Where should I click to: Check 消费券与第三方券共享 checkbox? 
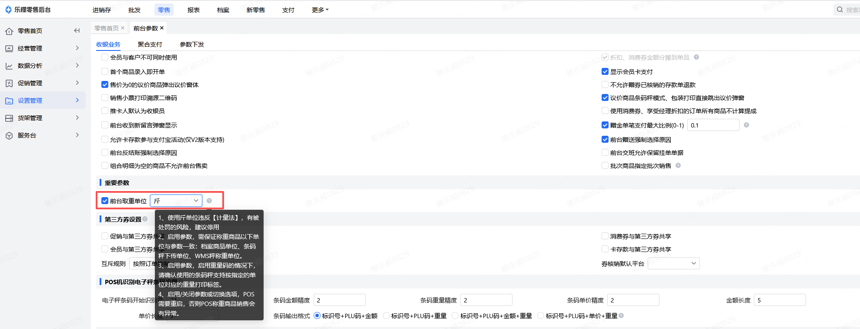pos(605,236)
